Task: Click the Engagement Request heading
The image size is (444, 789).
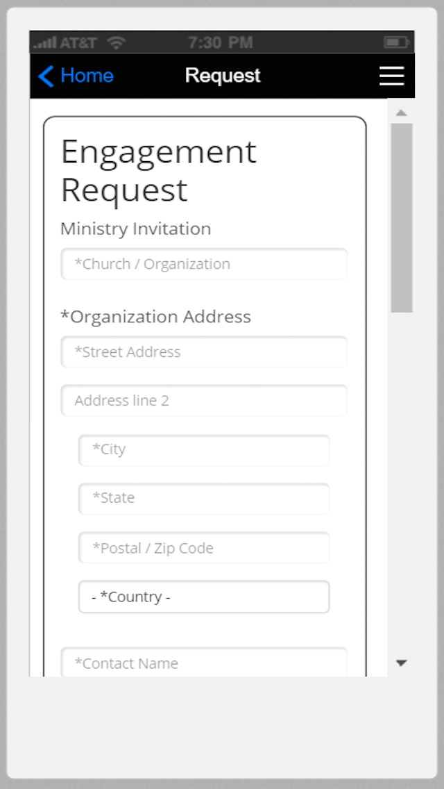Action: [x=159, y=171]
